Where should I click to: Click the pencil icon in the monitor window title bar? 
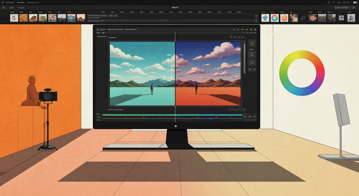click(234, 30)
